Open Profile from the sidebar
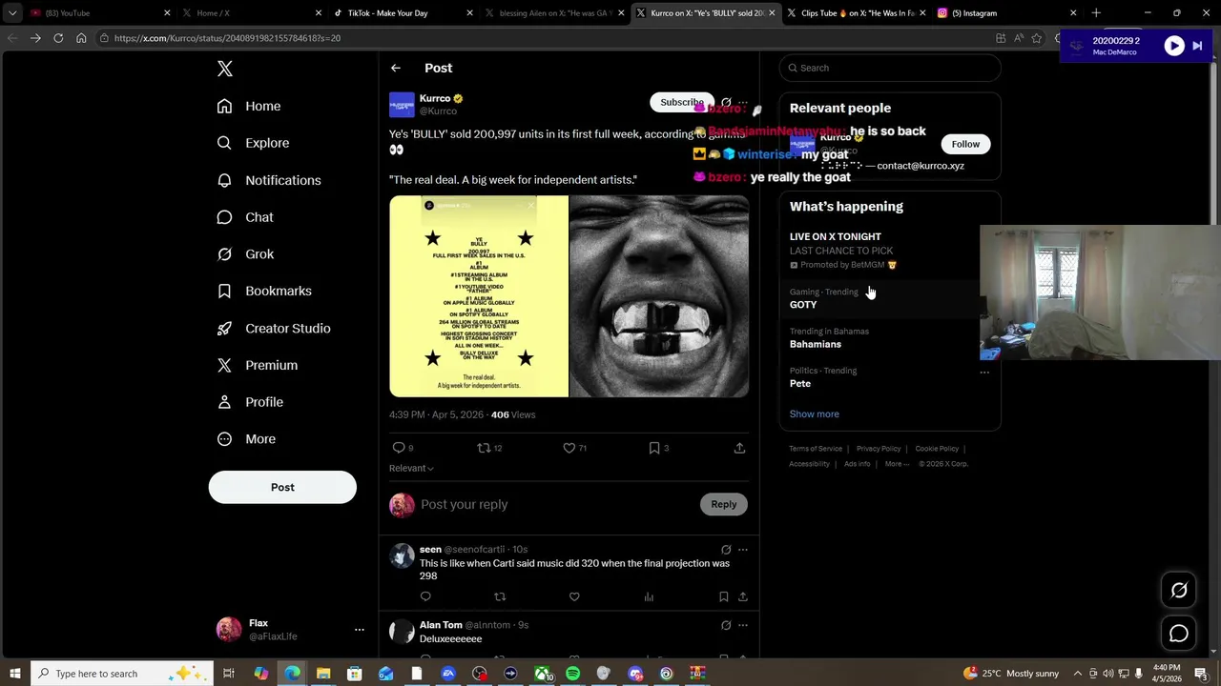Screen dimensions: 1221x686 (250, 402)
